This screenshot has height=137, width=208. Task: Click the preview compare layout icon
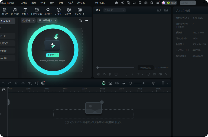pyautogui.click(x=159, y=10)
